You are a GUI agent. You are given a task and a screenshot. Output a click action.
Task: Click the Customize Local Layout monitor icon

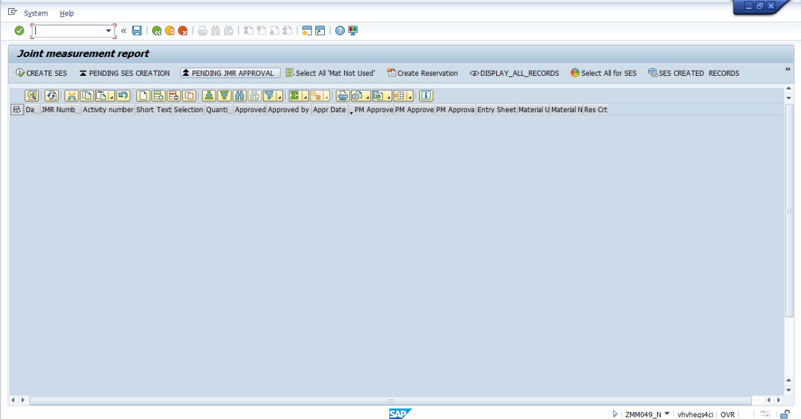(353, 31)
